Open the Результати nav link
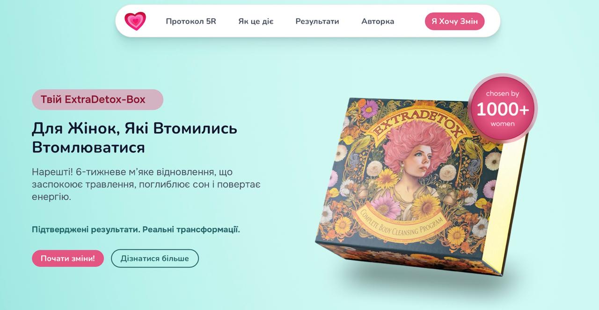This screenshot has width=599, height=310. coord(317,21)
